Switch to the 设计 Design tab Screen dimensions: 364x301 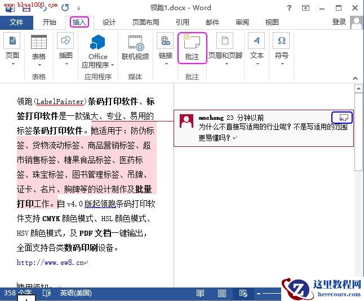(109, 23)
